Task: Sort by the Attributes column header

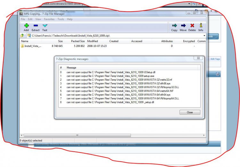Action: [163, 41]
